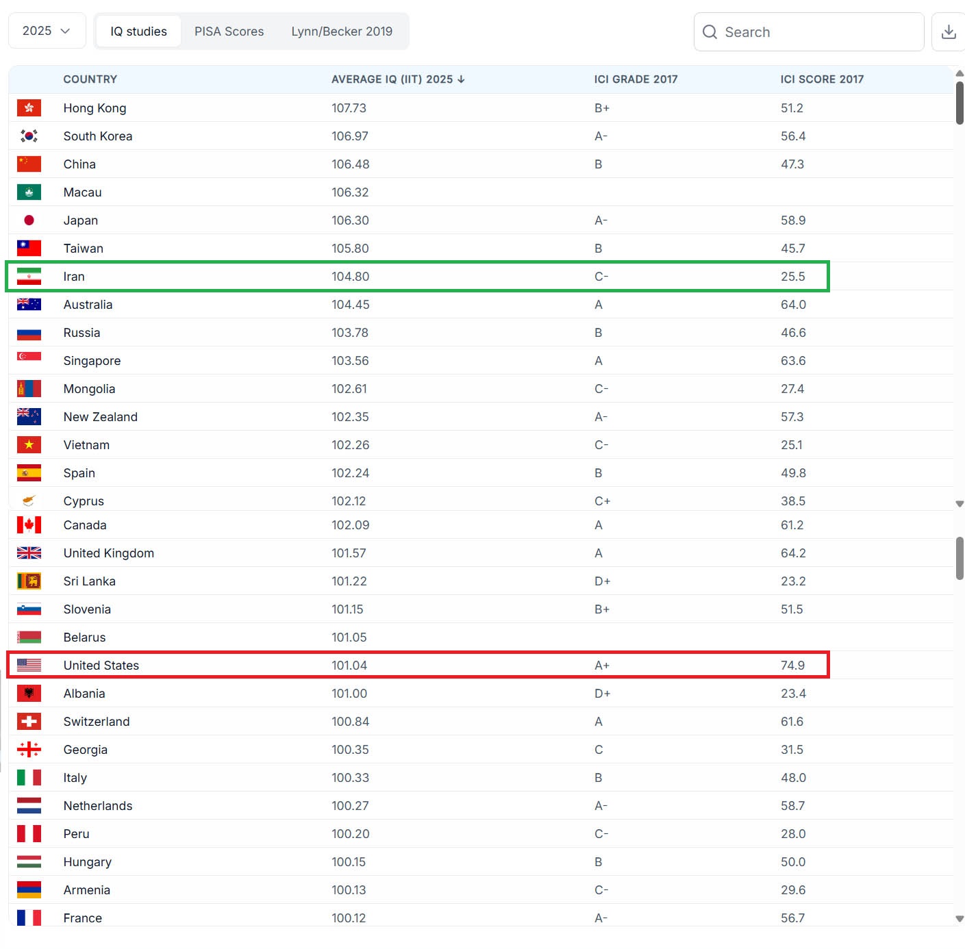Select the Japan flag icon
The height and width of the screenshot is (949, 965).
point(29,220)
